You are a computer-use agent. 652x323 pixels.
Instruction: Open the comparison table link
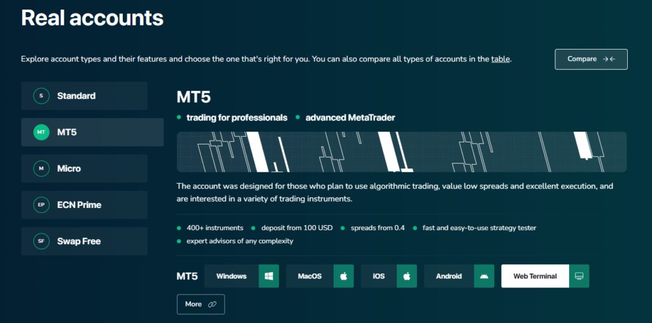pos(500,59)
